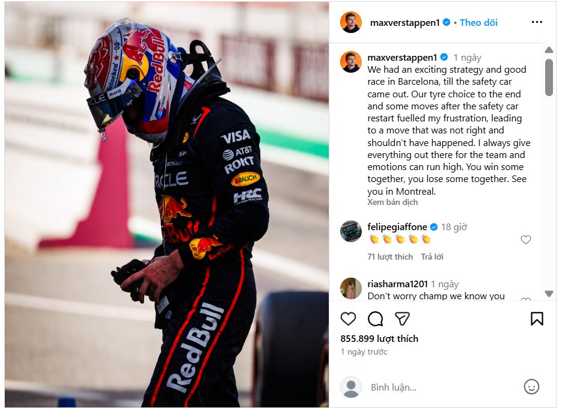
Task: Follow the account via Theo dõi
Action: (478, 23)
